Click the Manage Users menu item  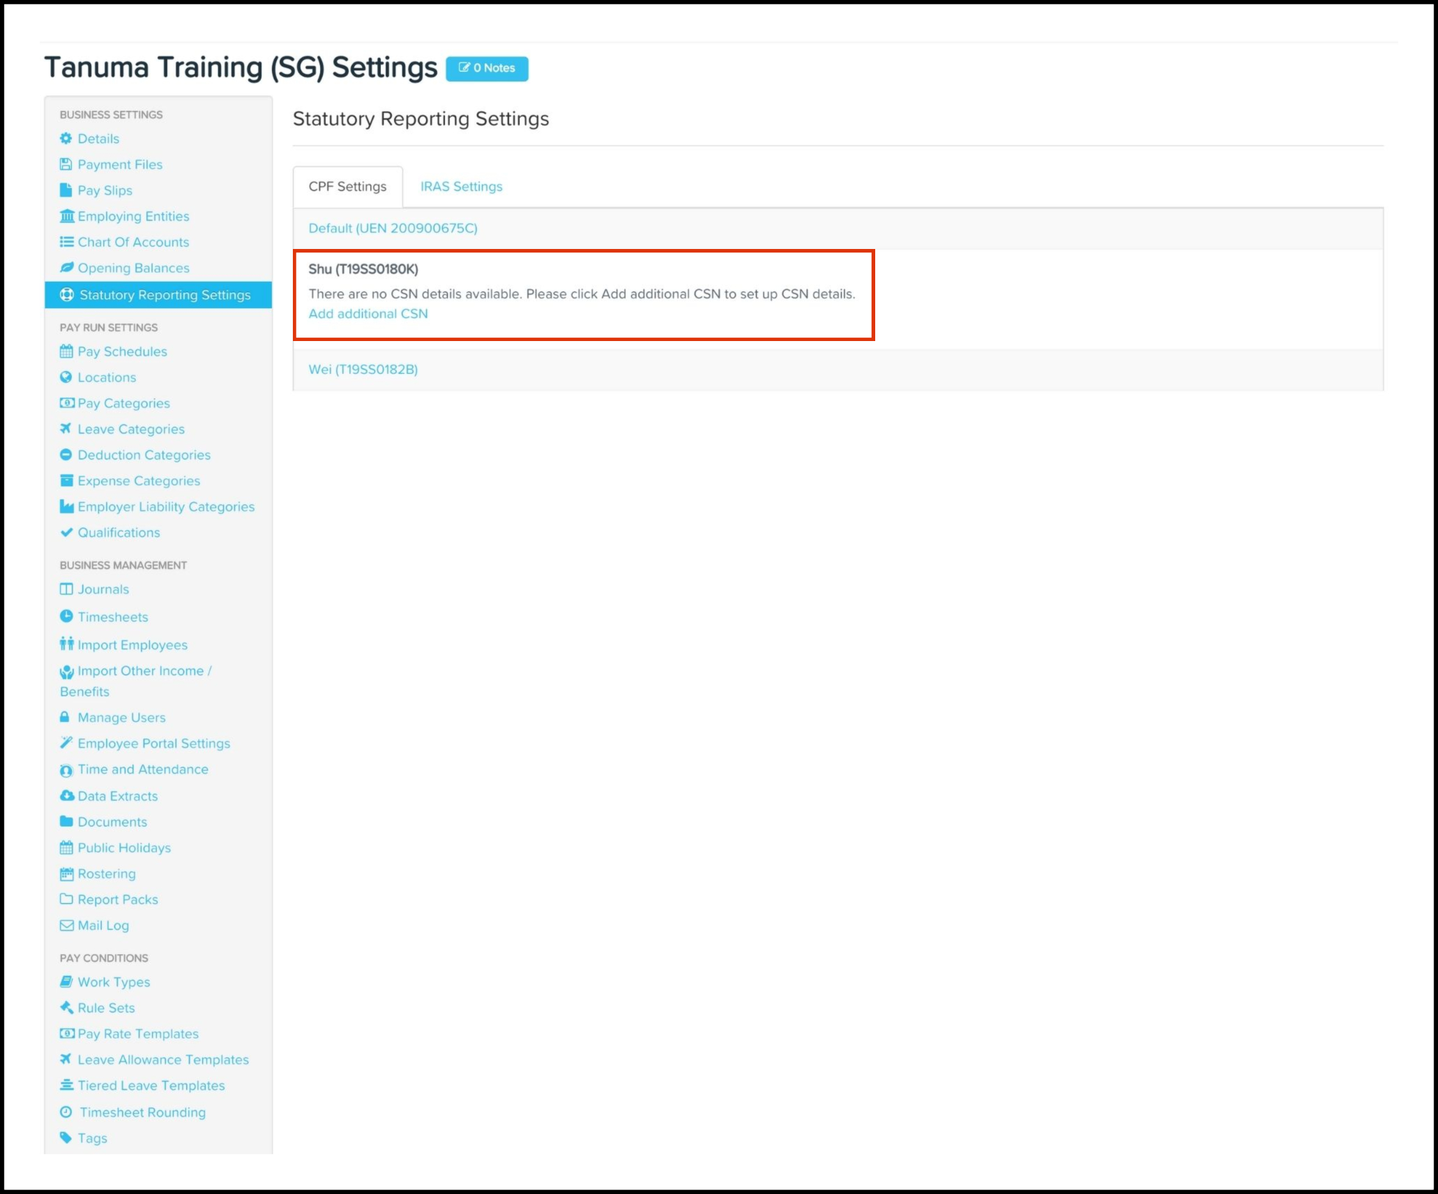click(x=121, y=718)
